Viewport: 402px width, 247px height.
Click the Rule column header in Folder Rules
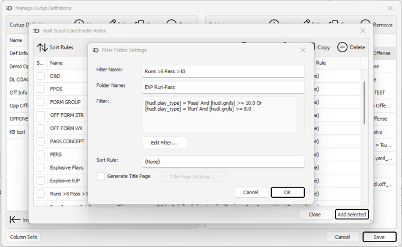(321, 63)
